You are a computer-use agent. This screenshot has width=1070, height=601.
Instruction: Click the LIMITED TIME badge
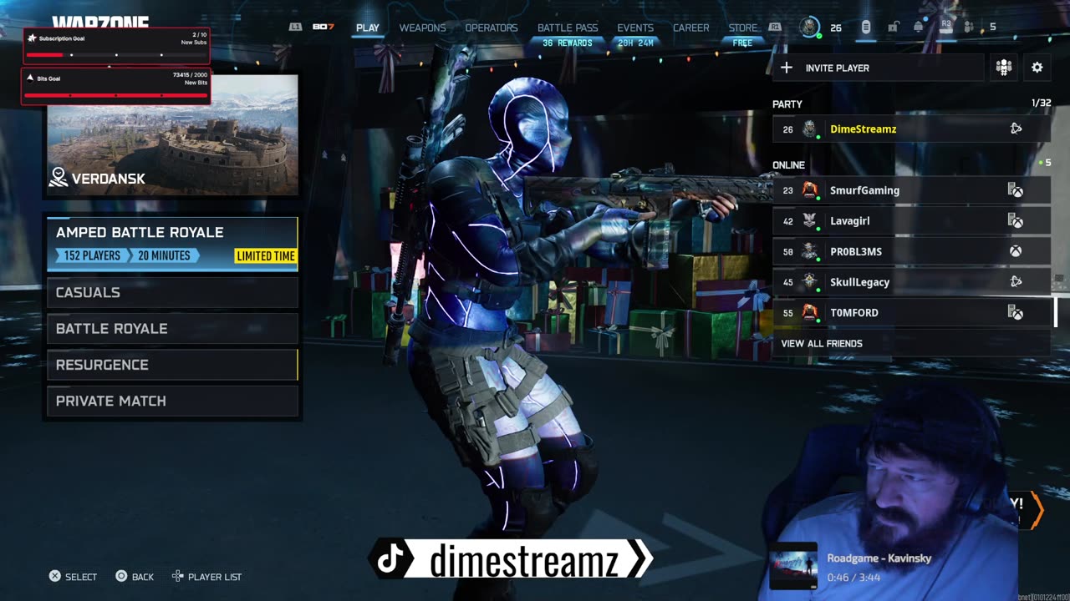click(x=265, y=256)
